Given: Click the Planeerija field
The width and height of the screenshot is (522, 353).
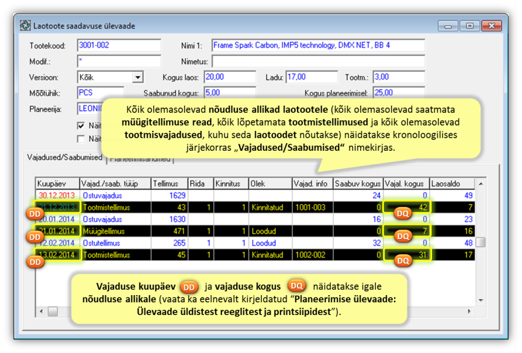Looking at the screenshot, I should 90,109.
